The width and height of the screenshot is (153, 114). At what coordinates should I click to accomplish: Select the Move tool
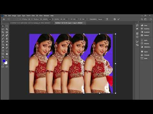click(3, 26)
